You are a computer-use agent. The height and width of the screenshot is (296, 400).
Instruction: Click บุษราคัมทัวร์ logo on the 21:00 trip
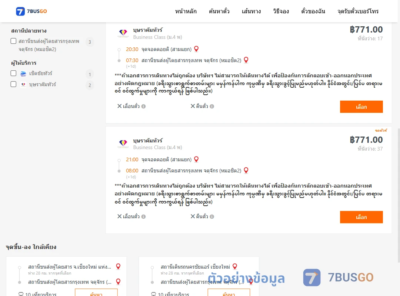123,144
